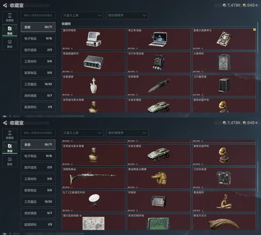
Task: Select 能源燃料 1/9 category in lower screenshot
Action: pyautogui.click(x=38, y=224)
